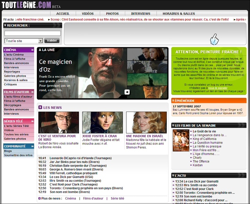Follow the 'nous le signaler' link
Viewport: 250px width, 204px height.
click(217, 88)
